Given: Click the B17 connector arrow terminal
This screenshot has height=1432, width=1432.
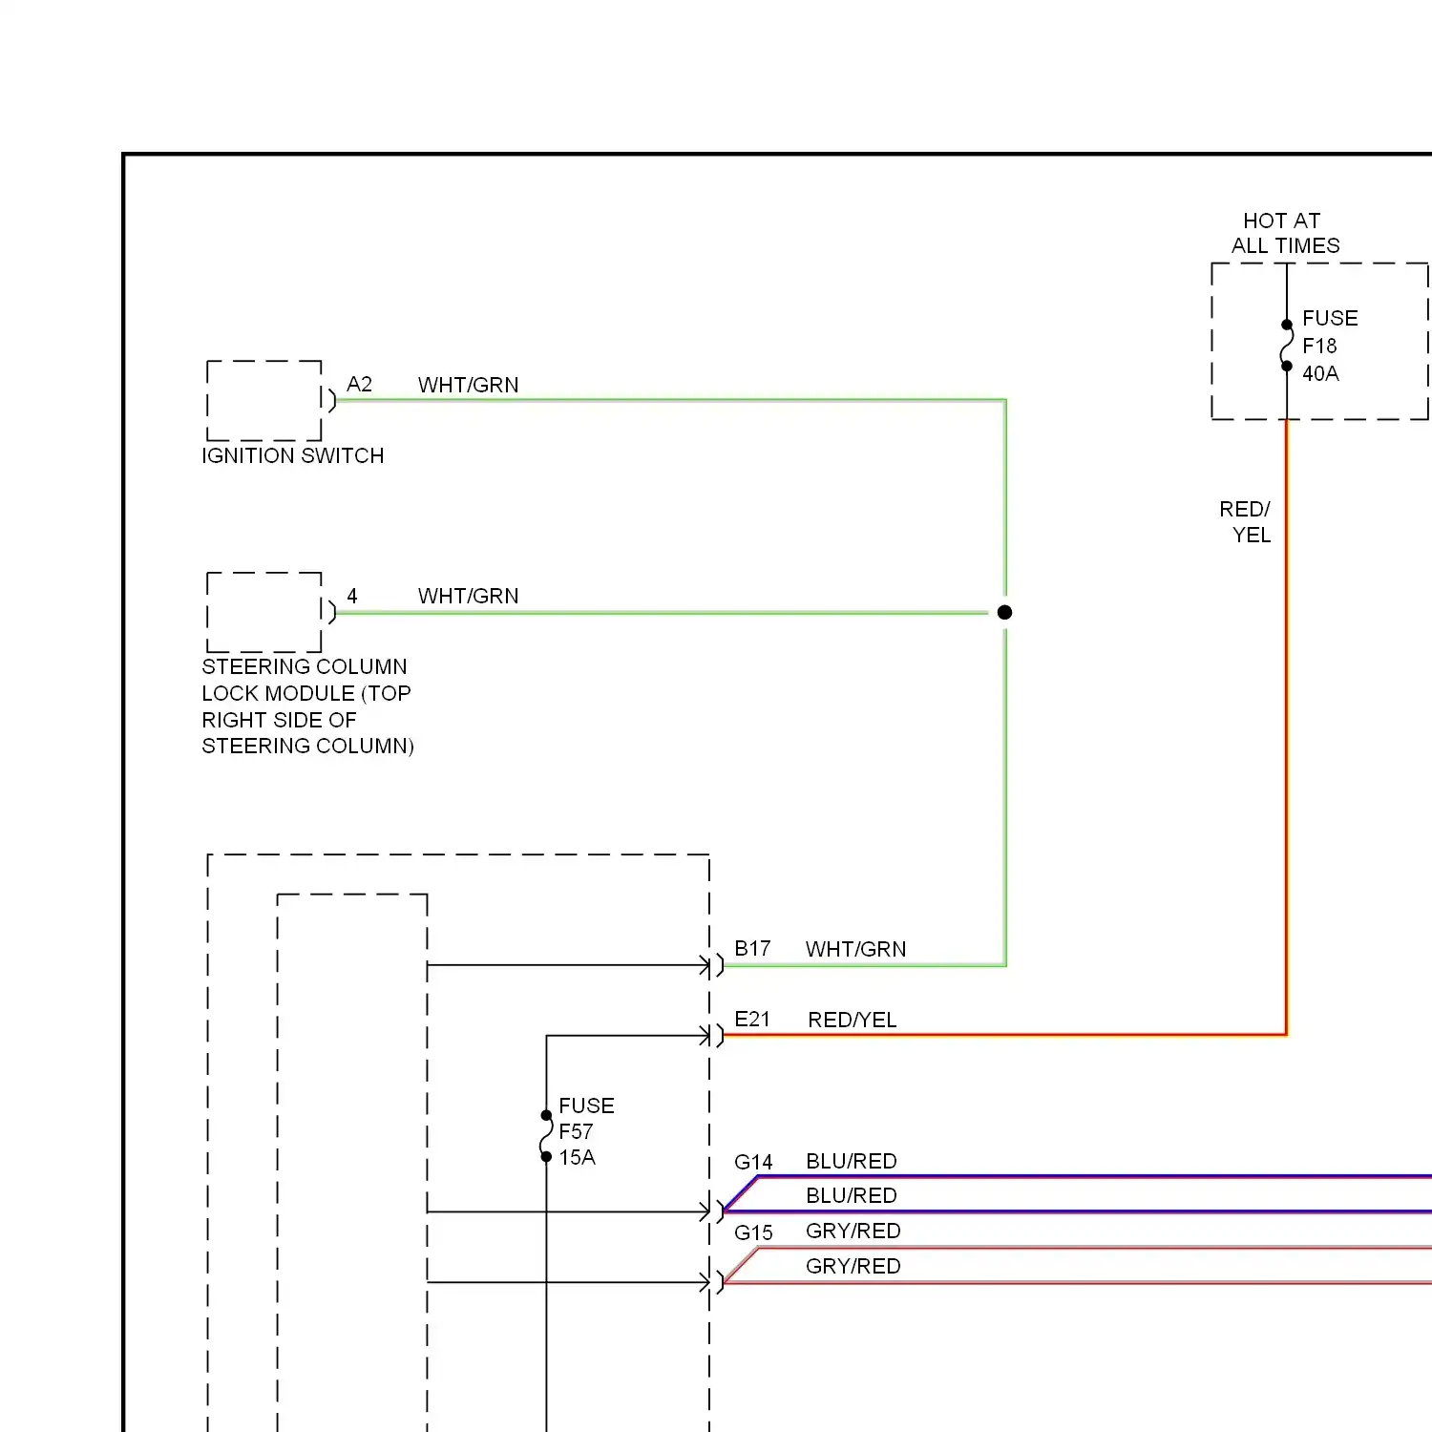Looking at the screenshot, I should [712, 965].
